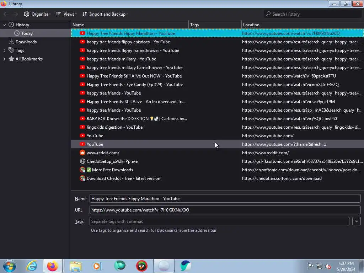Click the Downloads arrow icon in sidebar
Image resolution: width=364 pixels, height=273 pixels.
[11, 42]
